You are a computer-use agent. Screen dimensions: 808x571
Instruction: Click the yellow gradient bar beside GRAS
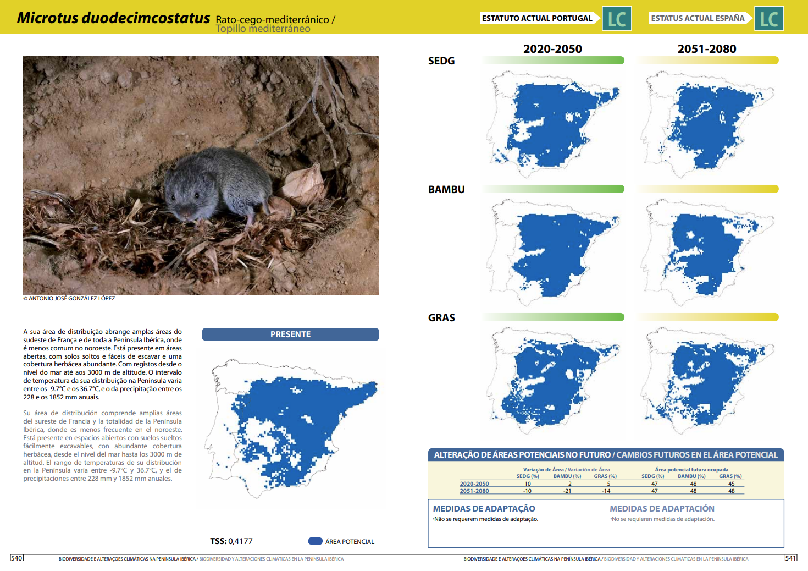coord(707,317)
